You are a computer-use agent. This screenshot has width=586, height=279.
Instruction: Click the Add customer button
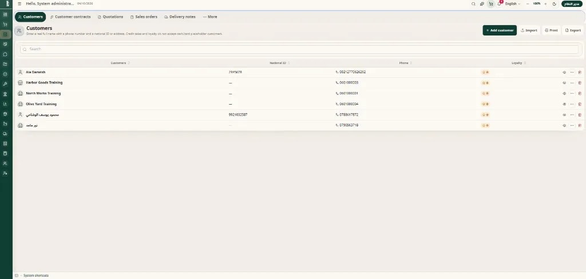point(500,30)
